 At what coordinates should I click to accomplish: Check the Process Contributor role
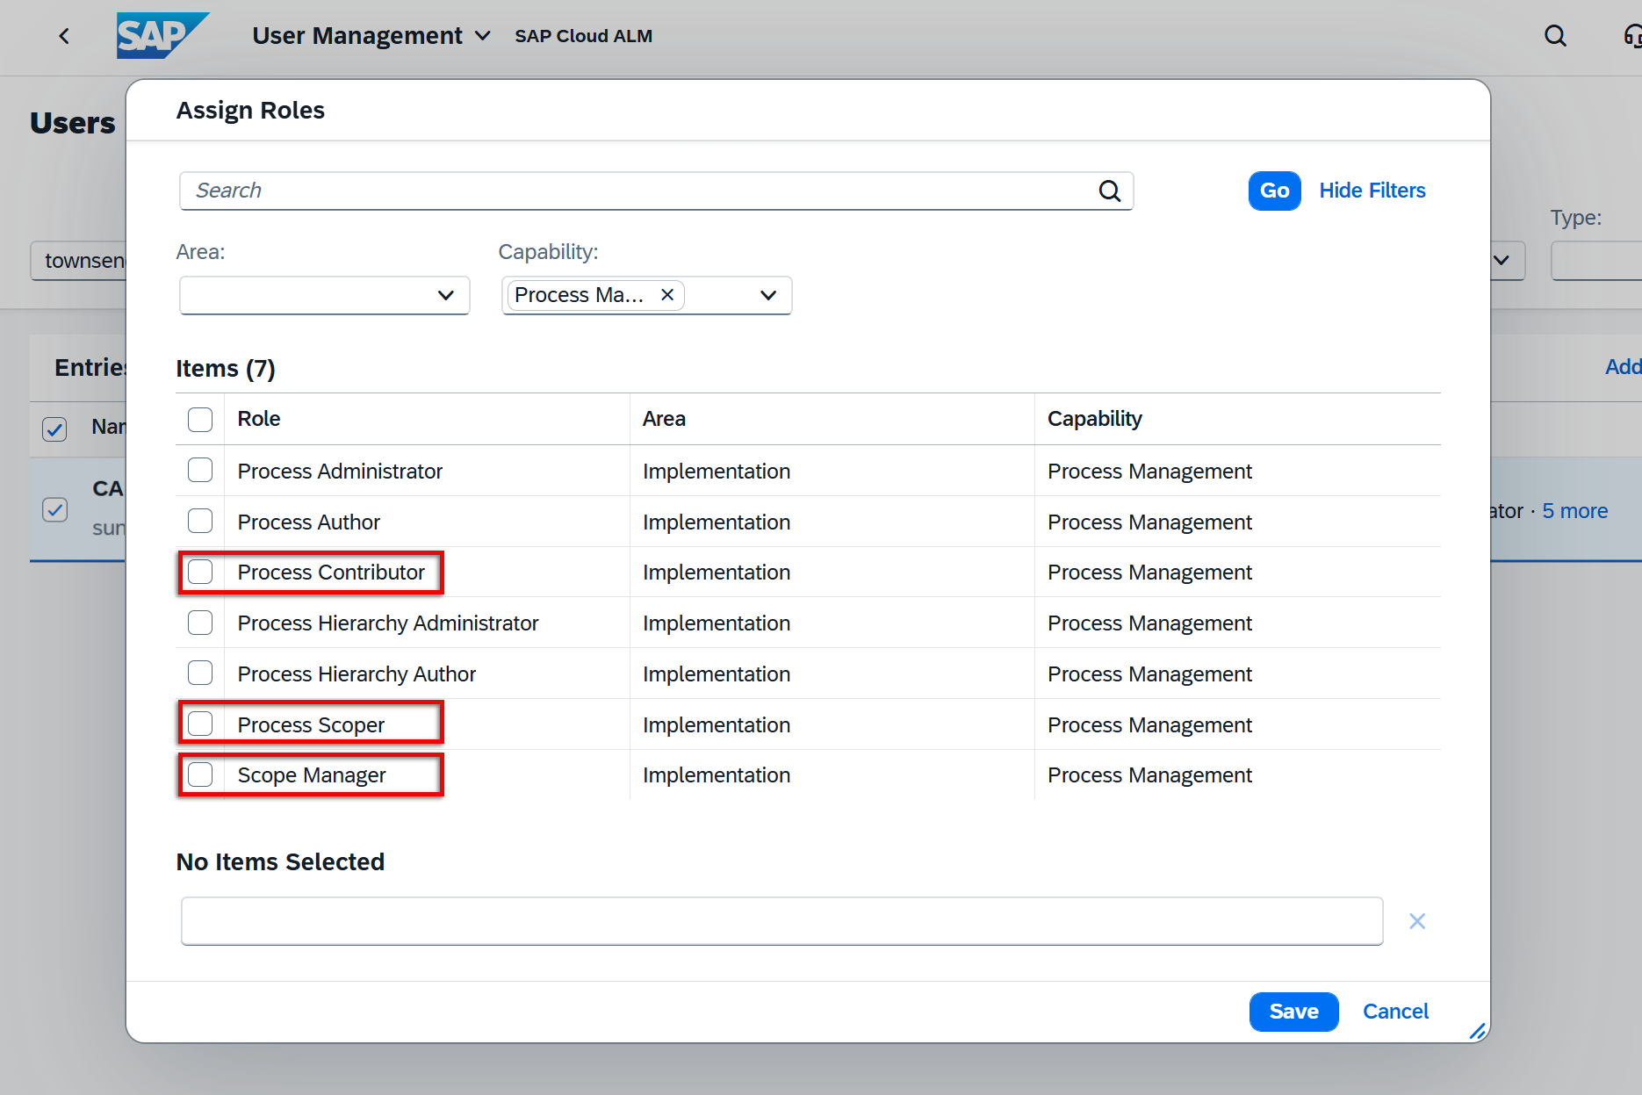tap(200, 573)
